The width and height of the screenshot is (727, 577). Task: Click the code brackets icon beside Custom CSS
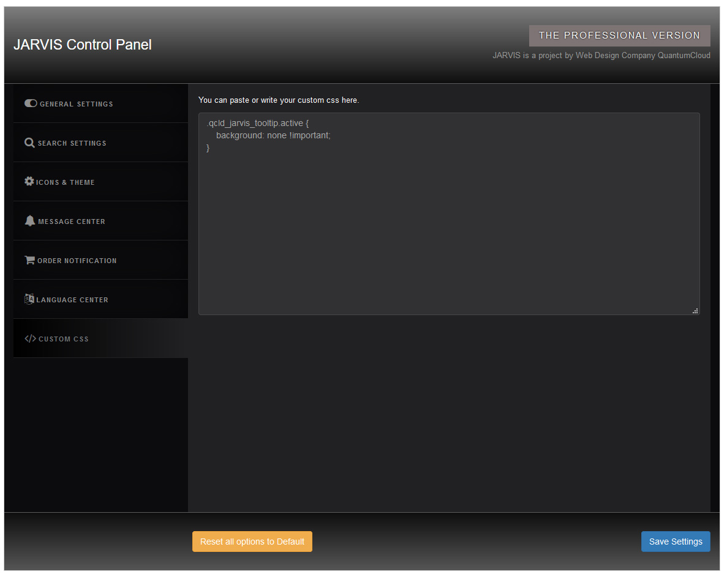tap(30, 339)
